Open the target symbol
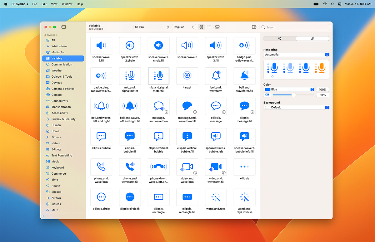The image size is (375, 242). pyautogui.click(x=187, y=76)
